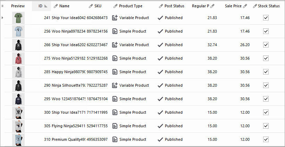Click sort icon next to ID header
Image resolution: width=285 pixels, height=147 pixels.
coord(46,6)
